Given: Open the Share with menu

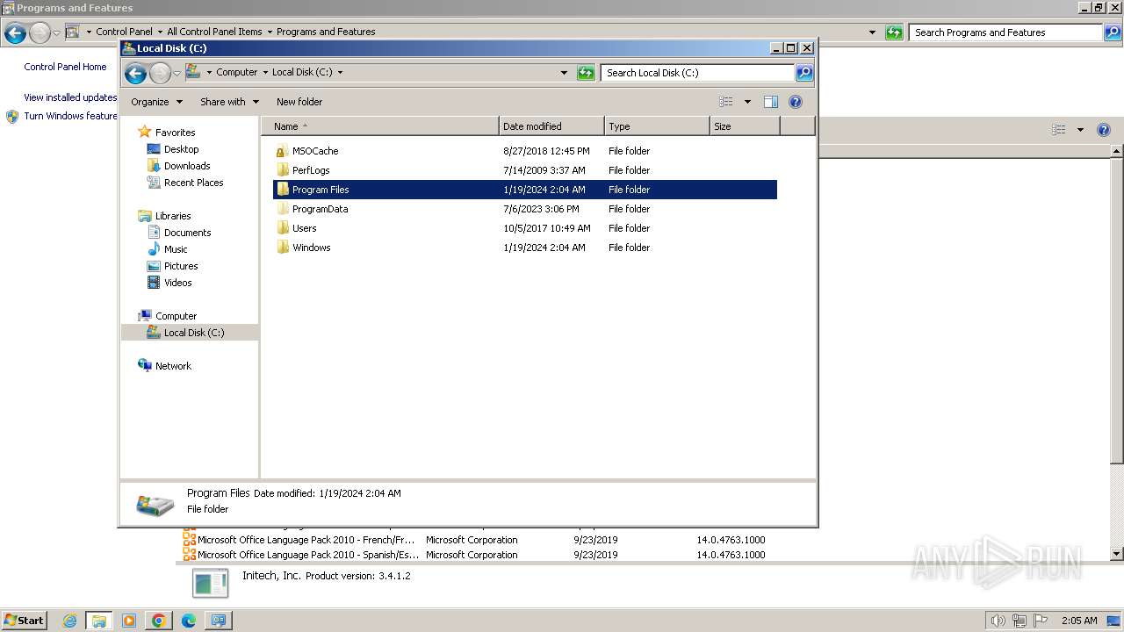Looking at the screenshot, I should click(x=229, y=102).
